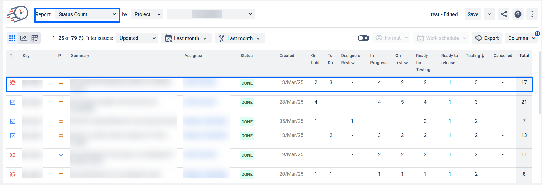This screenshot has width=542, height=185.
Task: Open the Project grouping dropdown
Action: [147, 14]
